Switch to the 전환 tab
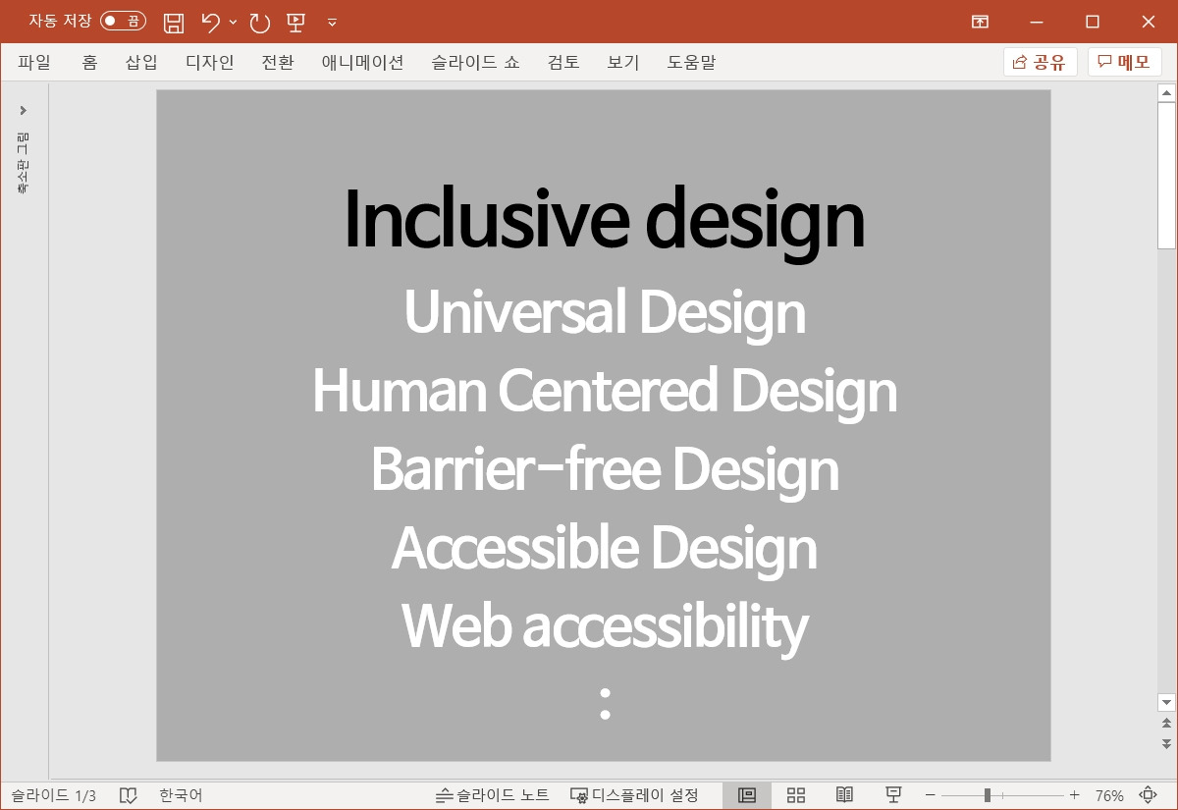 278,63
